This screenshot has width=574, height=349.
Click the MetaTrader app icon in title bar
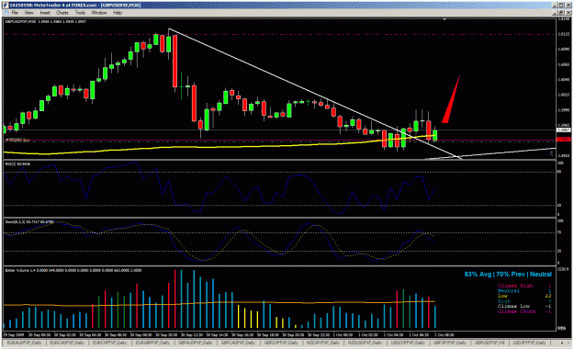tap(6, 6)
